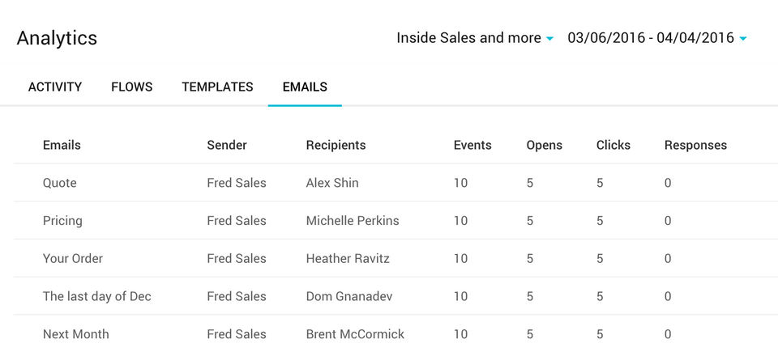Image resolution: width=778 pixels, height=352 pixels.
Task: Click the Recipients column header
Action: tap(336, 146)
